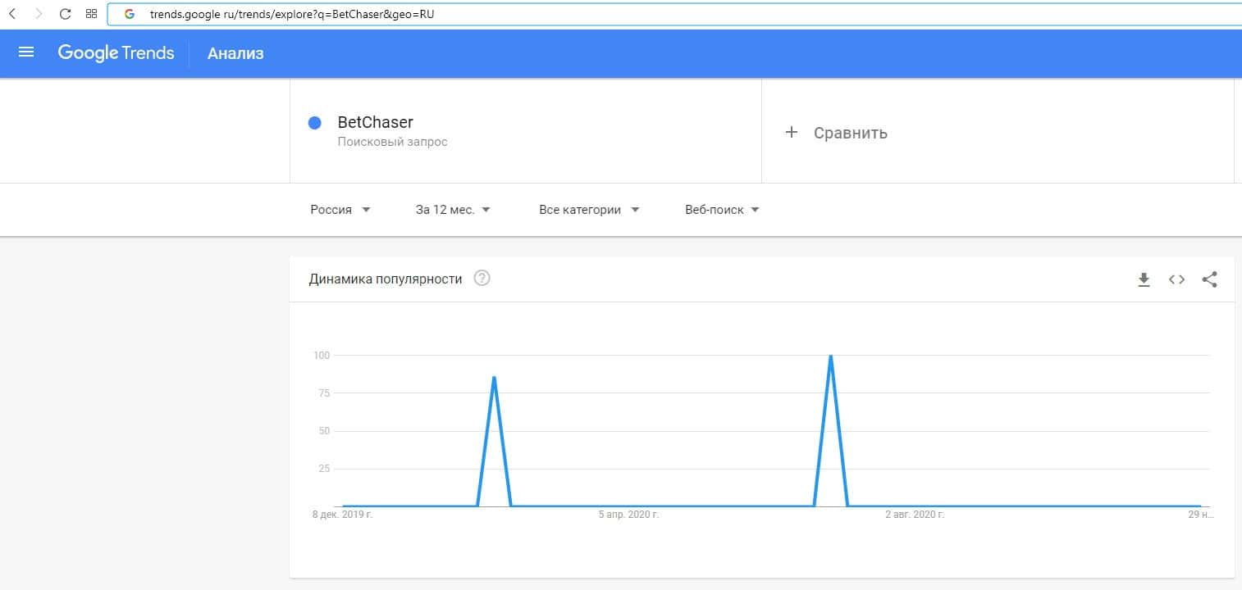1242x590 pixels.
Task: Click the help question mark icon
Action: point(482,279)
